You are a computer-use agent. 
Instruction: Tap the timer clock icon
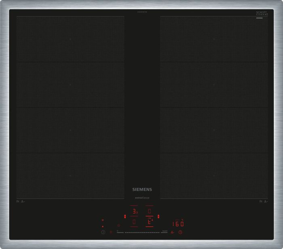(x=180, y=232)
